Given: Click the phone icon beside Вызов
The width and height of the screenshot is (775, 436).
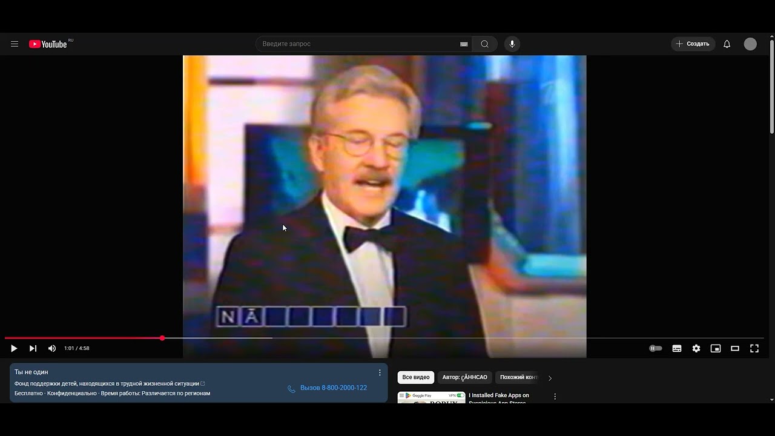Looking at the screenshot, I should coord(291,389).
